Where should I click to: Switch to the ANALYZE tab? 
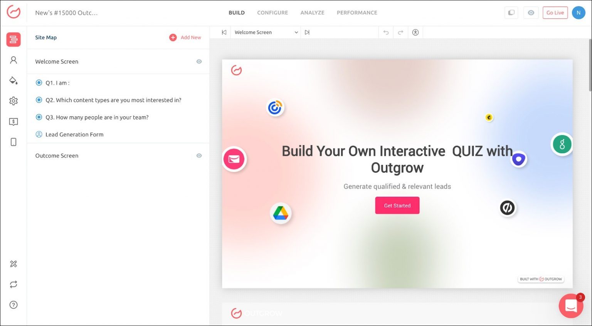312,13
